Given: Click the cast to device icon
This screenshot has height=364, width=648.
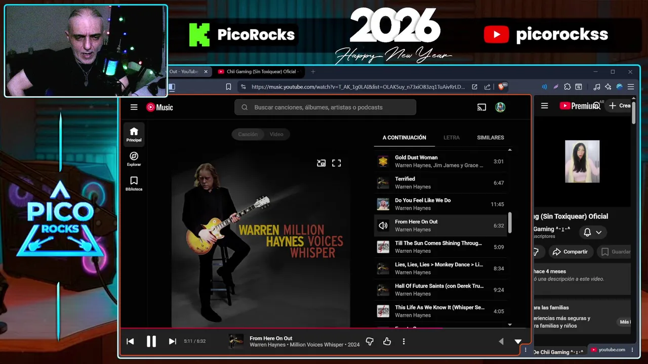Looking at the screenshot, I should (x=481, y=107).
